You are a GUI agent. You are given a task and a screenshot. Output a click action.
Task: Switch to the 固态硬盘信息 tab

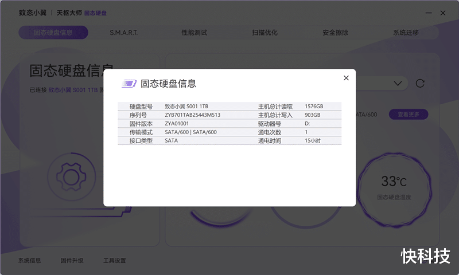click(x=53, y=33)
